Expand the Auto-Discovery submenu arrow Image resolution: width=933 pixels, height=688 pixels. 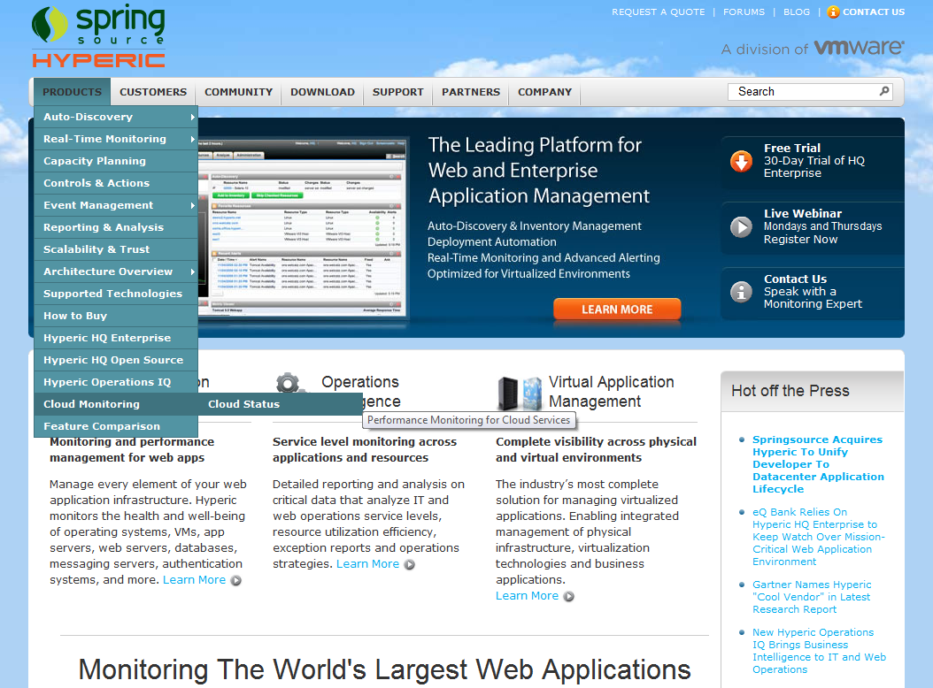[193, 117]
